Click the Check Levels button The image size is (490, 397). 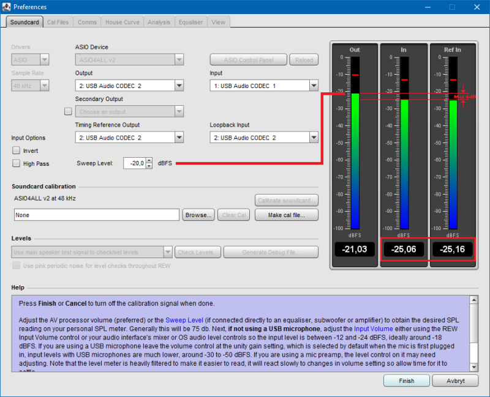198,252
